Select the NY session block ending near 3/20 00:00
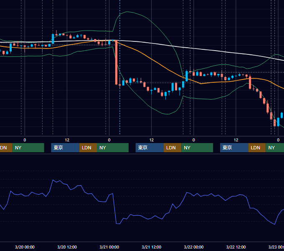This screenshot has height=251, width=284. click(28, 148)
